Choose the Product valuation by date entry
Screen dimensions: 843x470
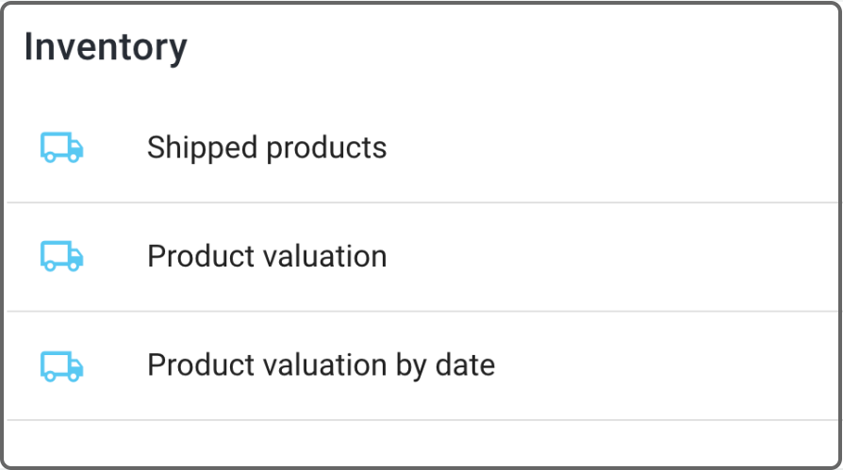(x=321, y=365)
